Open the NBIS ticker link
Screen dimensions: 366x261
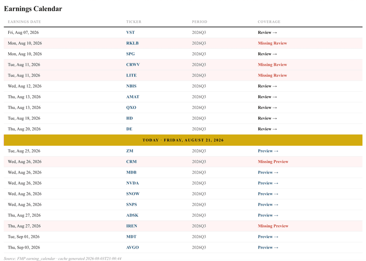pyautogui.click(x=131, y=86)
